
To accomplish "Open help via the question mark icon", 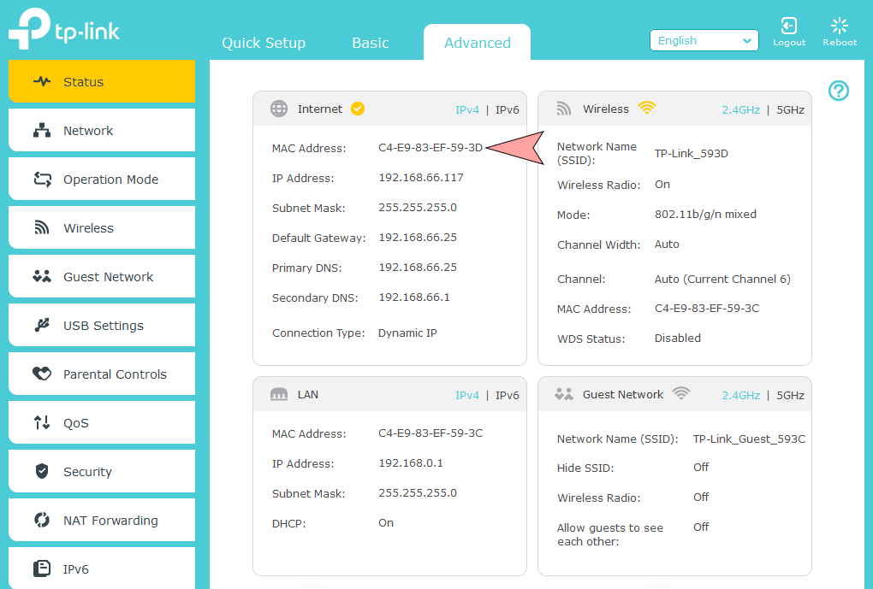I will tap(838, 91).
